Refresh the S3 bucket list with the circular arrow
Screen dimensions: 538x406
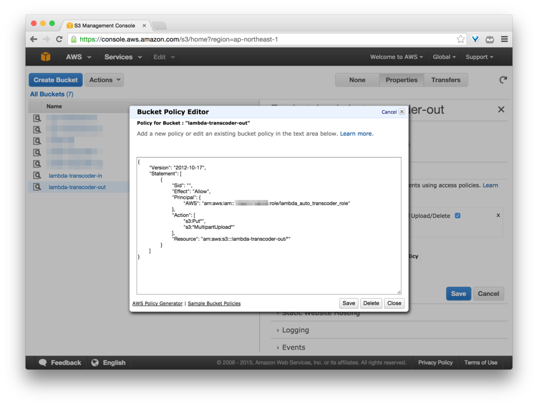(503, 80)
